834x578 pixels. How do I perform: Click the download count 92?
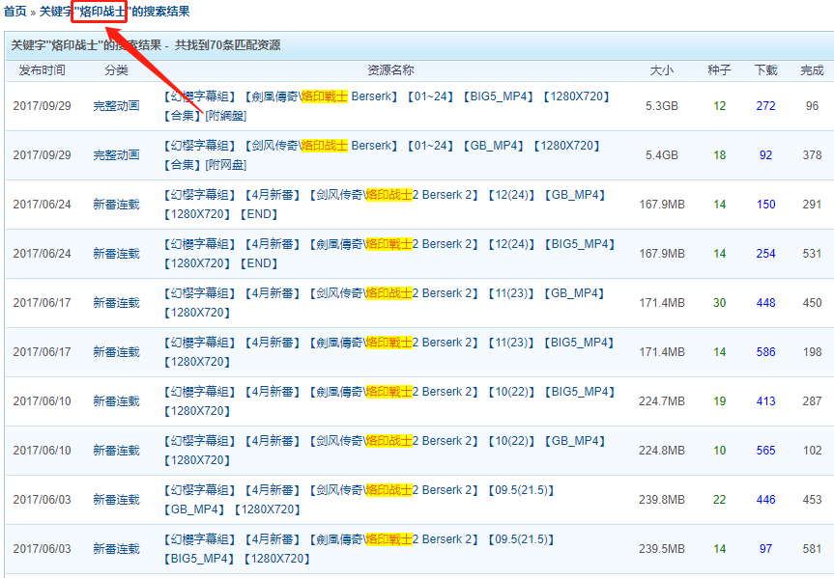(x=766, y=155)
